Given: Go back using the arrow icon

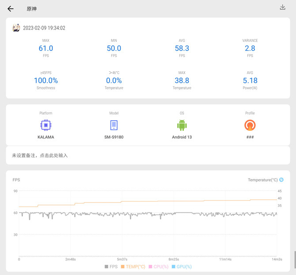Looking at the screenshot, I should (x=11, y=9).
